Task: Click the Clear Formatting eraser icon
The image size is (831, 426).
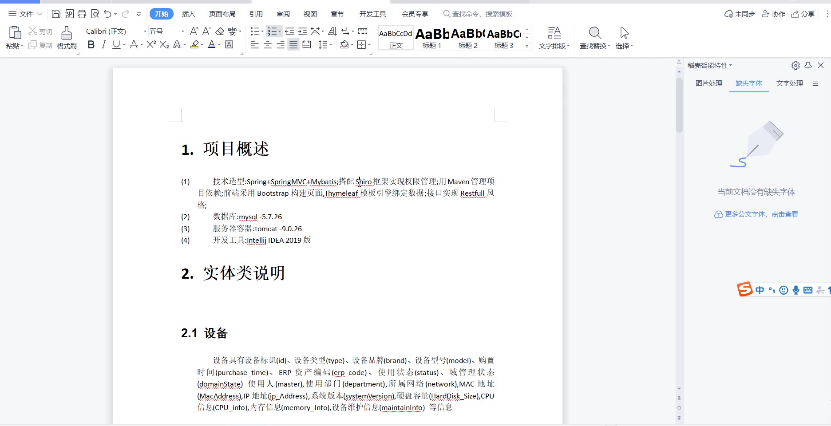Action: [x=220, y=31]
